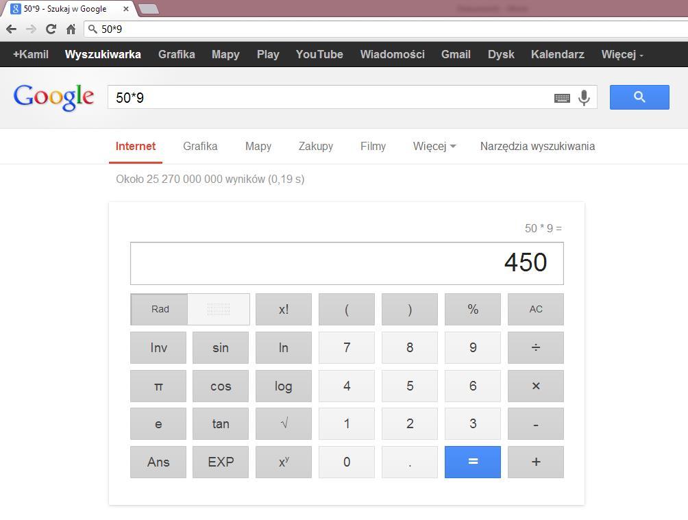Viewport: 688px width, 520px height.
Task: Go to YouTube in the top bar
Action: pyautogui.click(x=319, y=54)
